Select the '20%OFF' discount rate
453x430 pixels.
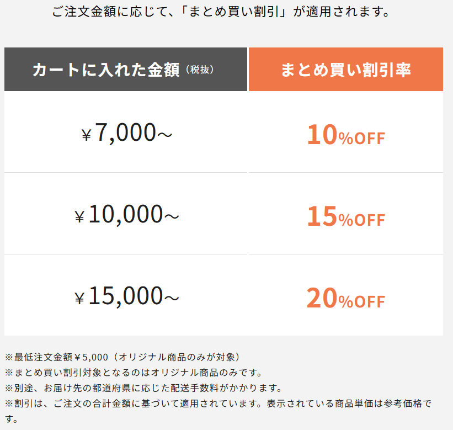pos(345,298)
